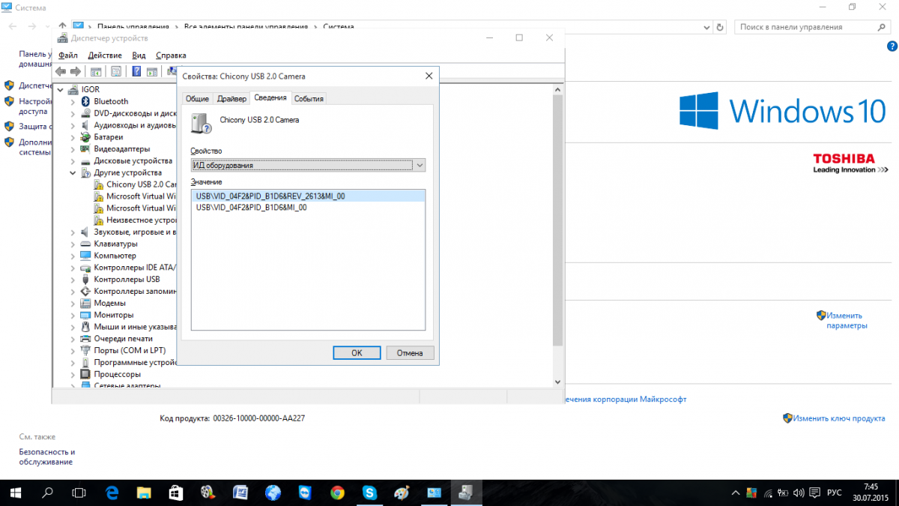Viewport: 899px width, 506px height.
Task: Click the Windows Start button
Action: click(x=16, y=492)
